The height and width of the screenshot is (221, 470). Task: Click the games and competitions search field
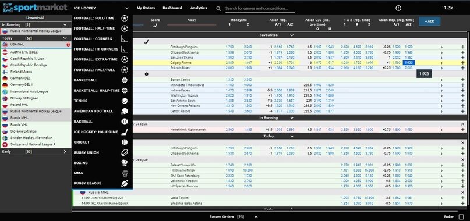(260, 9)
